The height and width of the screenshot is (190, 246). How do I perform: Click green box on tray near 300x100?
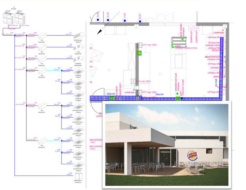[x=112, y=98]
